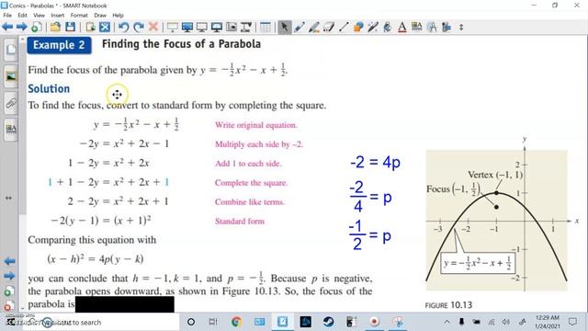Open the Edit menu
Viewport: 588px width, 331px height.
coord(22,16)
